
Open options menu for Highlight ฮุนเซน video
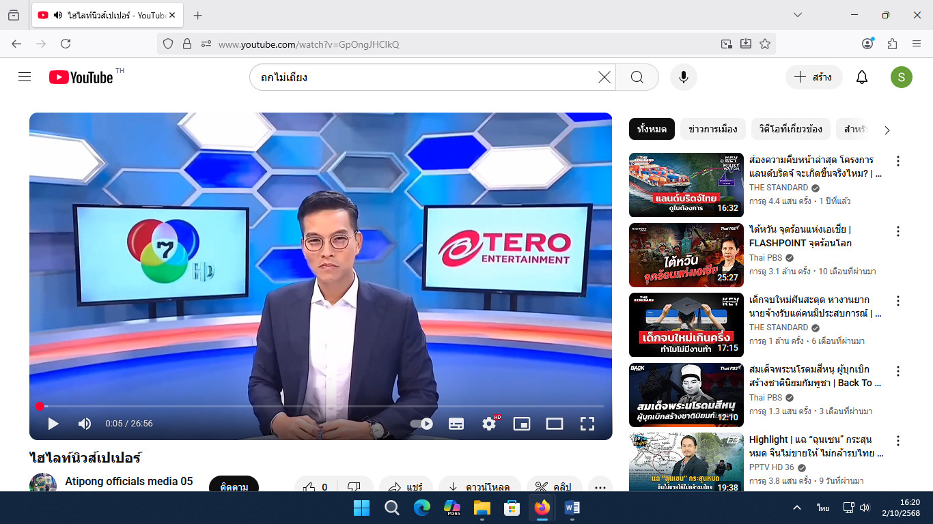tap(898, 441)
